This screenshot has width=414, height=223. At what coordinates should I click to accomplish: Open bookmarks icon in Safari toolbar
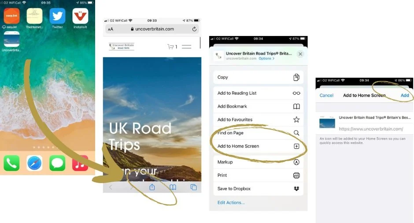tap(173, 187)
